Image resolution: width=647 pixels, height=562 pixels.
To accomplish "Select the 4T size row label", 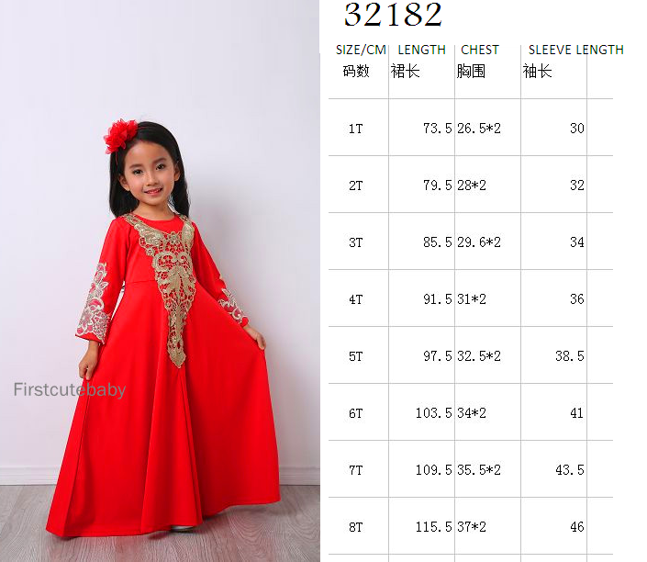I will (x=355, y=299).
